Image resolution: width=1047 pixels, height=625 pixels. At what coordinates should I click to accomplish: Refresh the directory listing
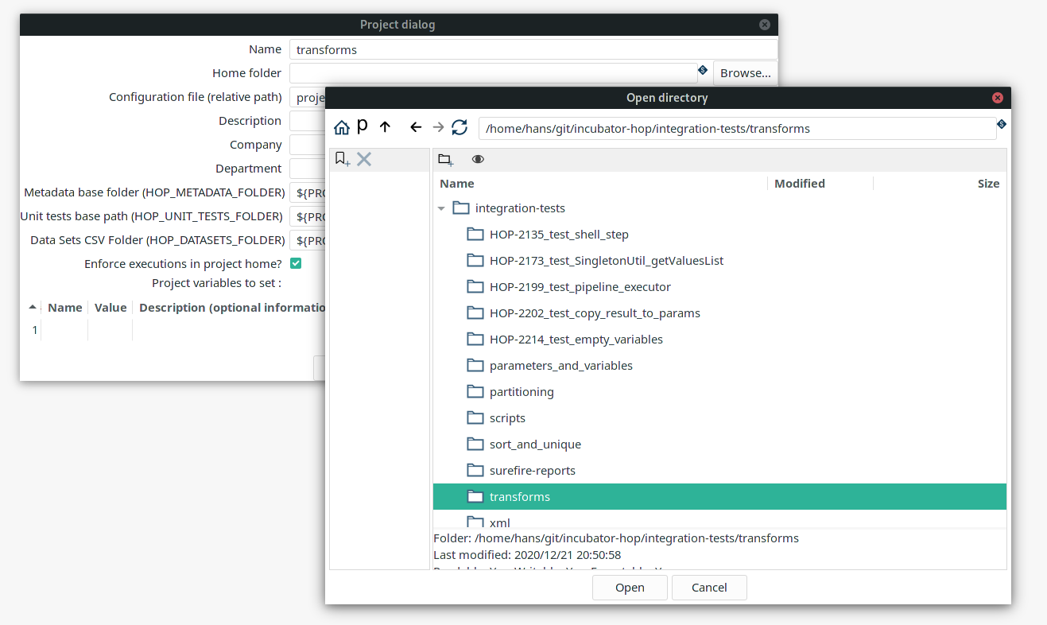(460, 127)
